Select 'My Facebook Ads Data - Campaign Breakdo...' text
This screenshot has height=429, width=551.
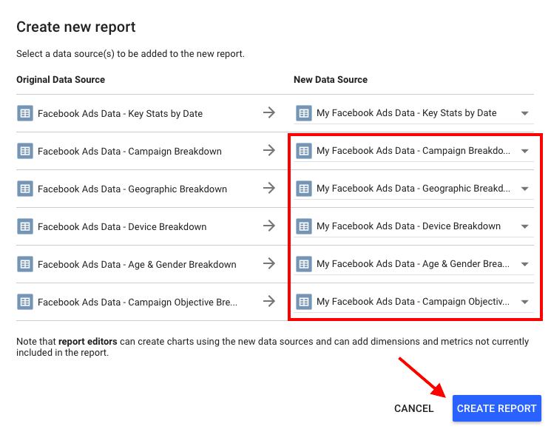click(x=413, y=151)
